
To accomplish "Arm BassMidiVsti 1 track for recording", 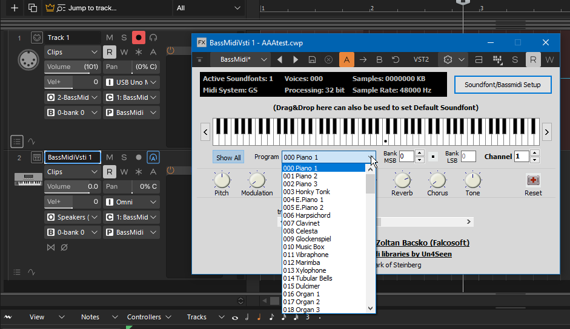I will (x=139, y=157).
